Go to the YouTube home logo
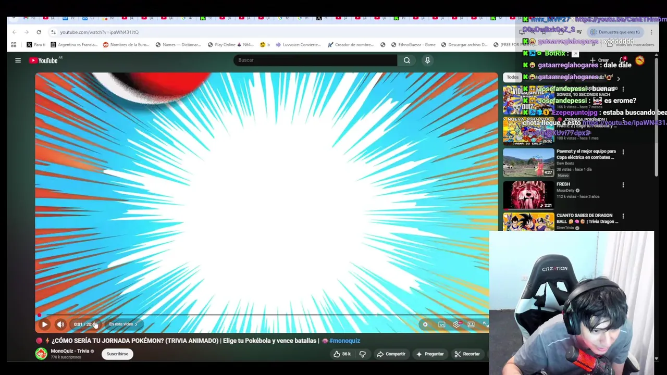 [x=44, y=60]
